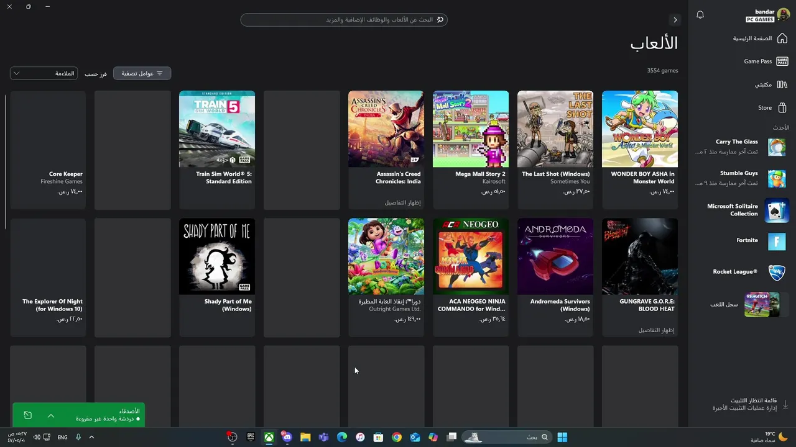Expand the sort-by dropdown (الملاءمة)
The image size is (796, 447).
click(x=43, y=73)
